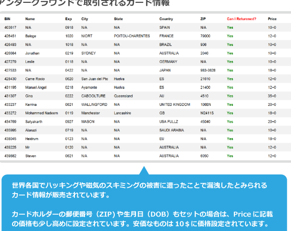Click the City column header
This screenshot has width=291, height=231.
[x=85, y=19]
